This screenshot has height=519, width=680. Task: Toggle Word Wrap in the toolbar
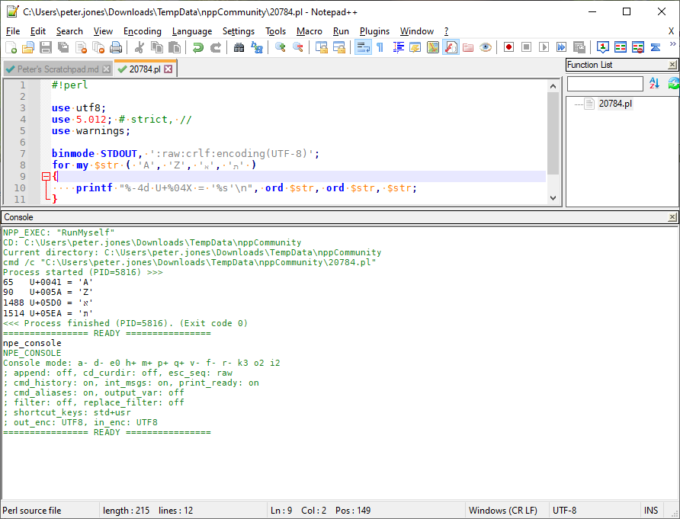363,47
